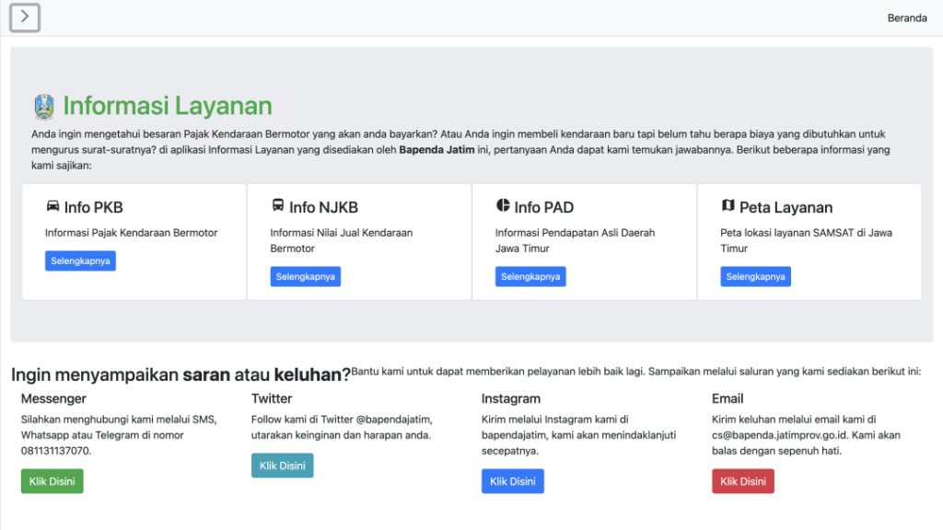Expand the sidebar with the chevron toggle
The width and height of the screenshot is (943, 530).
24,17
